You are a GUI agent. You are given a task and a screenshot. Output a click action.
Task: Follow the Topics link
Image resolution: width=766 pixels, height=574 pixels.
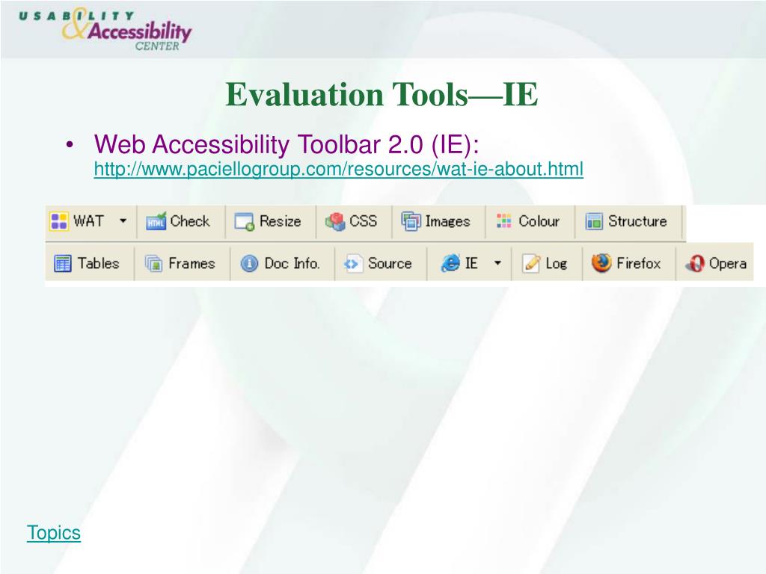click(54, 532)
